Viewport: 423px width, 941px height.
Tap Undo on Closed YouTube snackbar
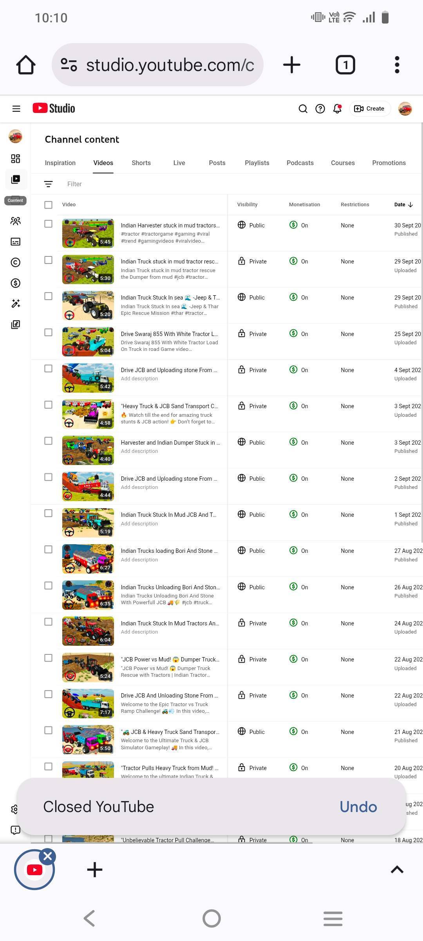358,807
